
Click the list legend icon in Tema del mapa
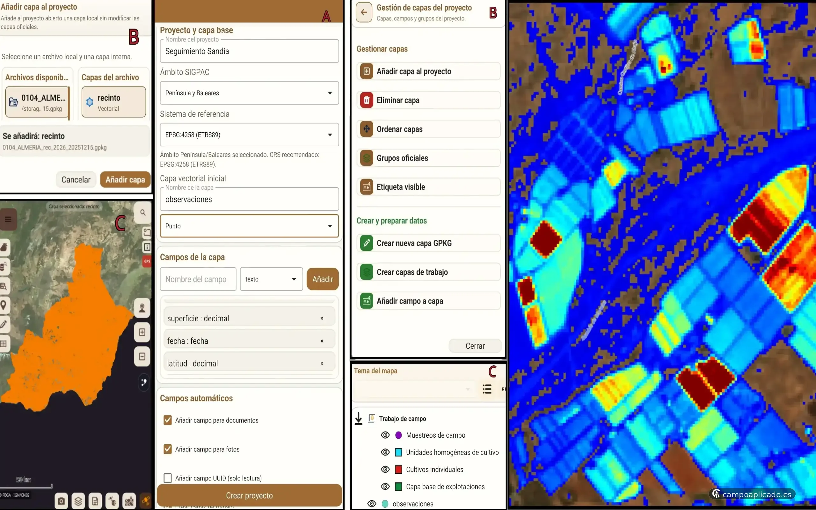coord(487,389)
